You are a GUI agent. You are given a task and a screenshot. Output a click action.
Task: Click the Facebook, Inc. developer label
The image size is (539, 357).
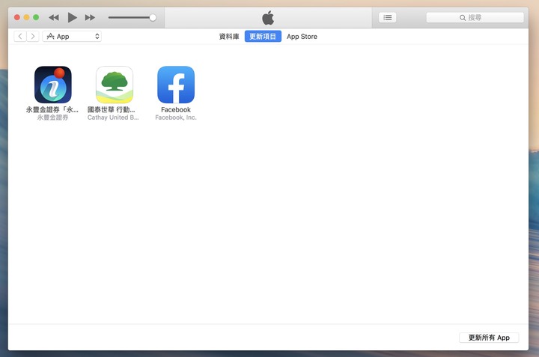[x=176, y=118]
